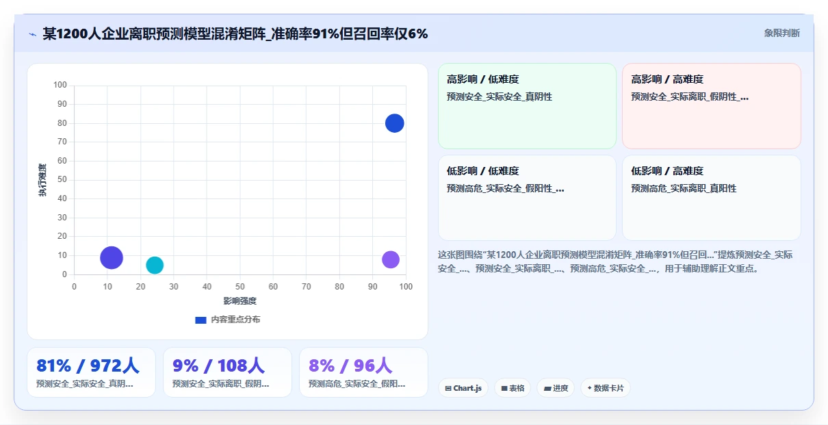This screenshot has height=425, width=828.
Task: Select the 8% / 96人 stat card
Action: tap(363, 372)
